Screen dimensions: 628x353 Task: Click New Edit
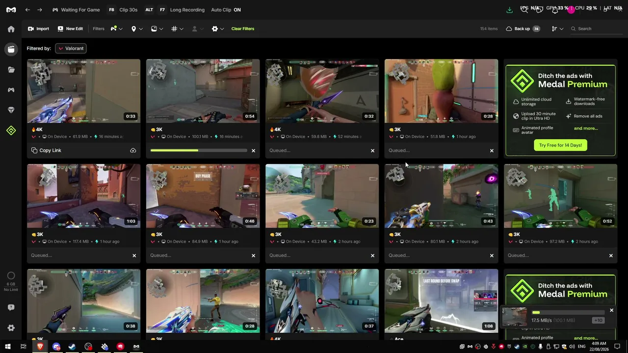pyautogui.click(x=70, y=29)
